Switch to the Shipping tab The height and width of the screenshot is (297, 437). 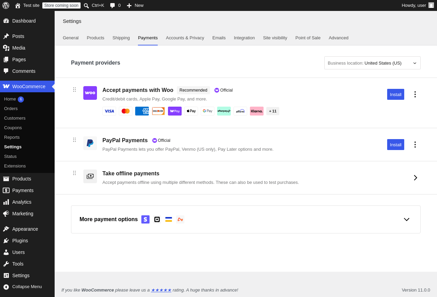[x=121, y=38]
